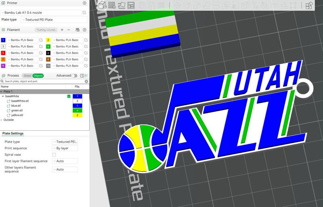
Task: Edit the filament 7 preset
Action: coord(41,59)
